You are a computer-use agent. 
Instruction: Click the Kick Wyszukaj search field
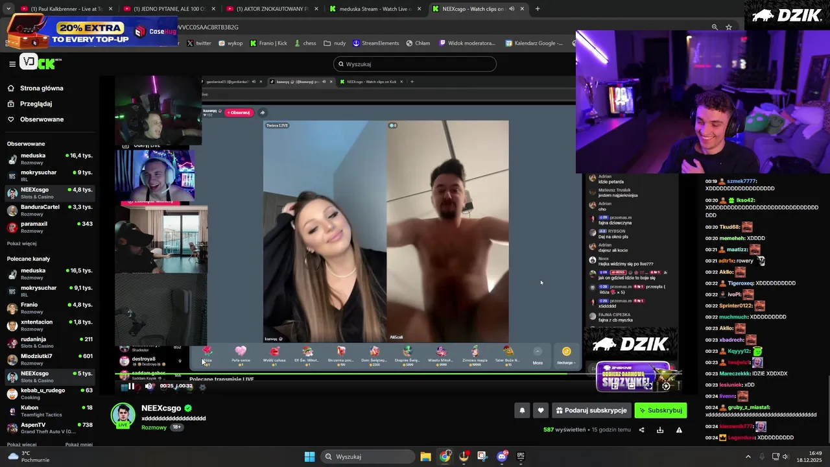tap(415, 64)
